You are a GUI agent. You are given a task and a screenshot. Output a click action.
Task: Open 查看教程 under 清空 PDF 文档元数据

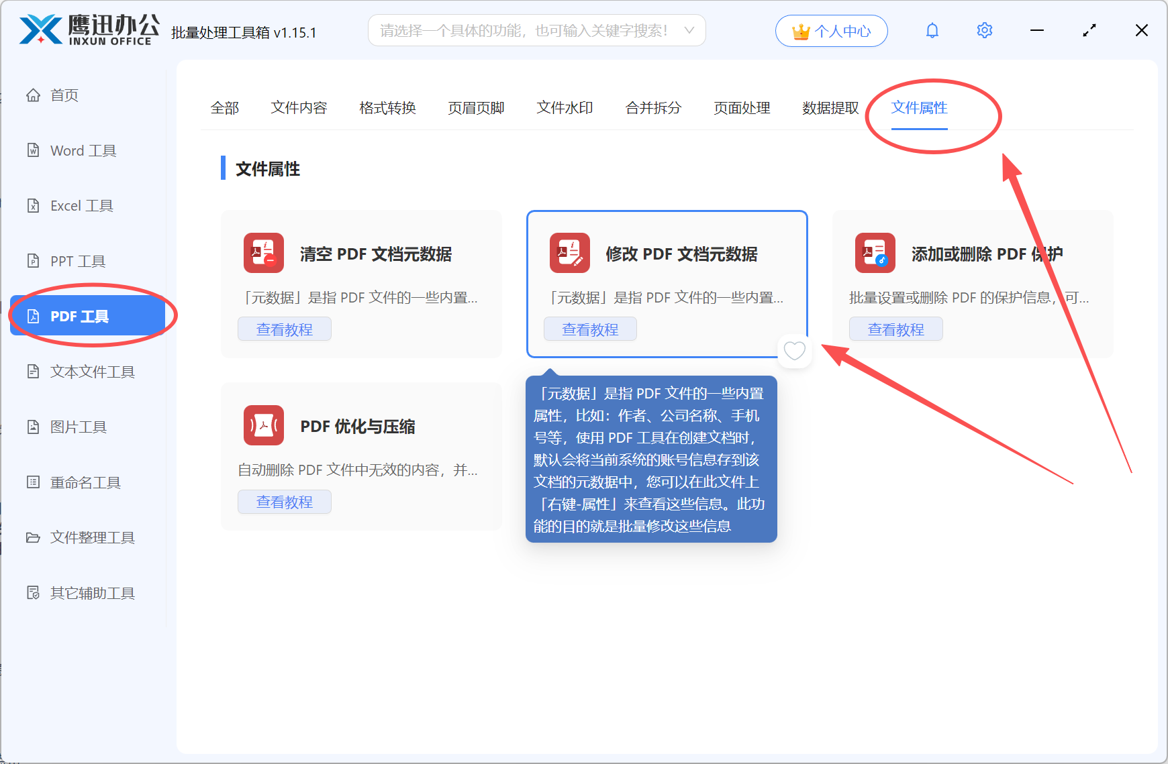[284, 329]
